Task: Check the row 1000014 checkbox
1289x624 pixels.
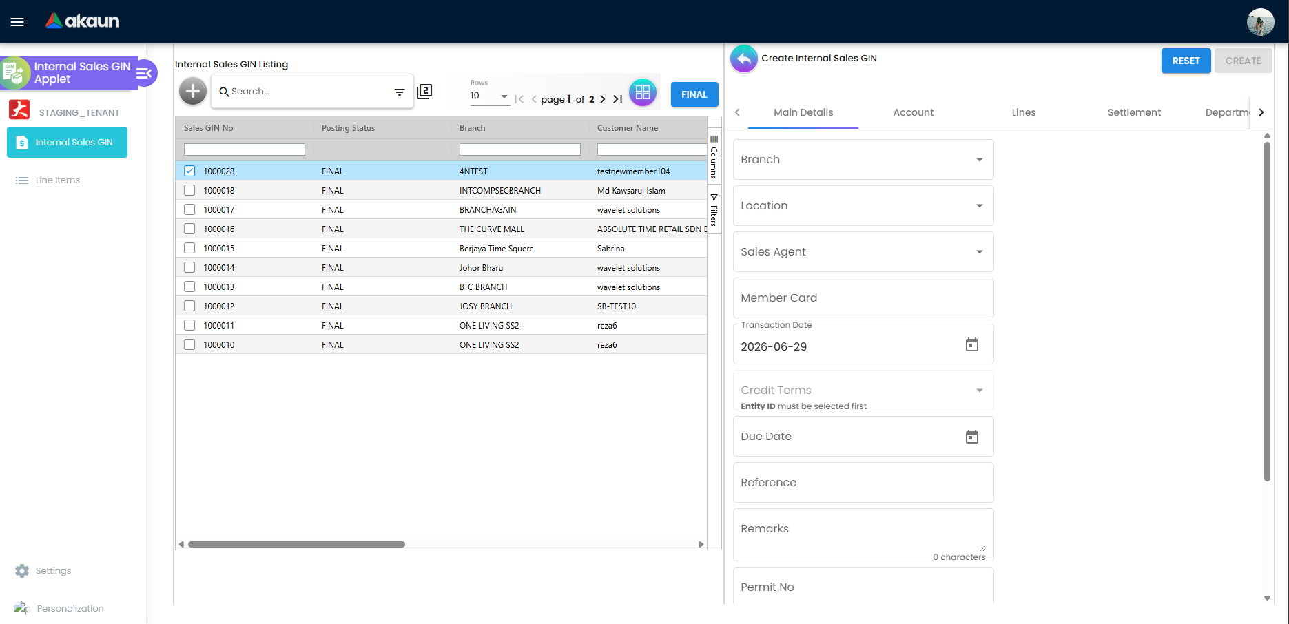Action: [x=189, y=267]
